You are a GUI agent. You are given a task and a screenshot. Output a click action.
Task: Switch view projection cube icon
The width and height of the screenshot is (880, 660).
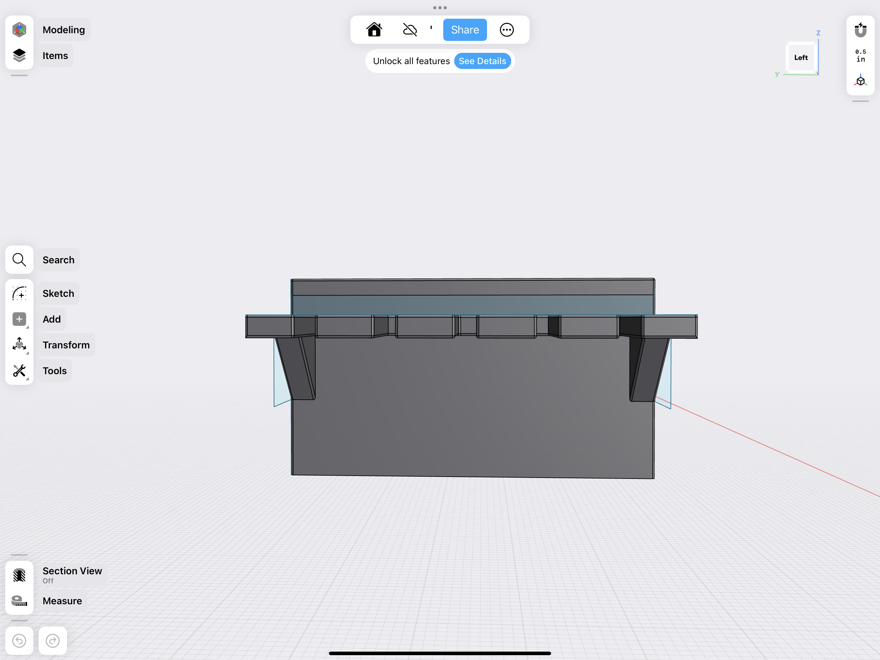click(x=860, y=81)
